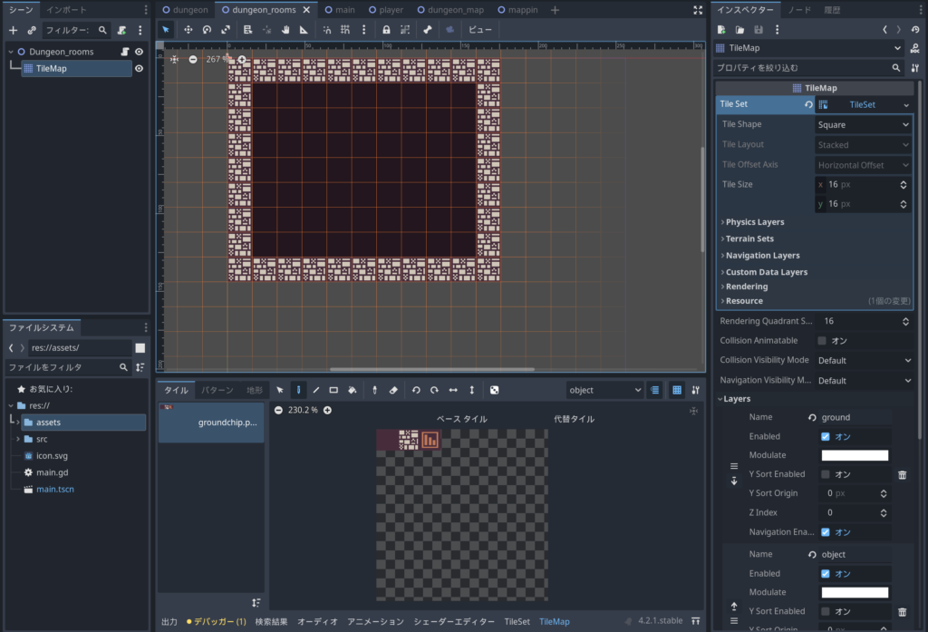The width and height of the screenshot is (928, 632).
Task: Add a new child node with plus icon
Action: pyautogui.click(x=13, y=31)
